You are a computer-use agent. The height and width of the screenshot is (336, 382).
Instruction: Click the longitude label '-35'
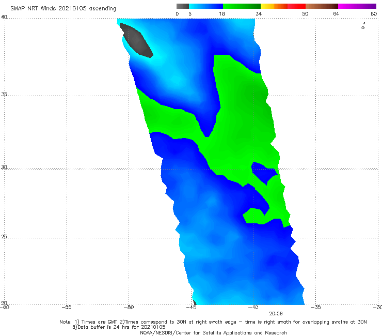coord(316,307)
